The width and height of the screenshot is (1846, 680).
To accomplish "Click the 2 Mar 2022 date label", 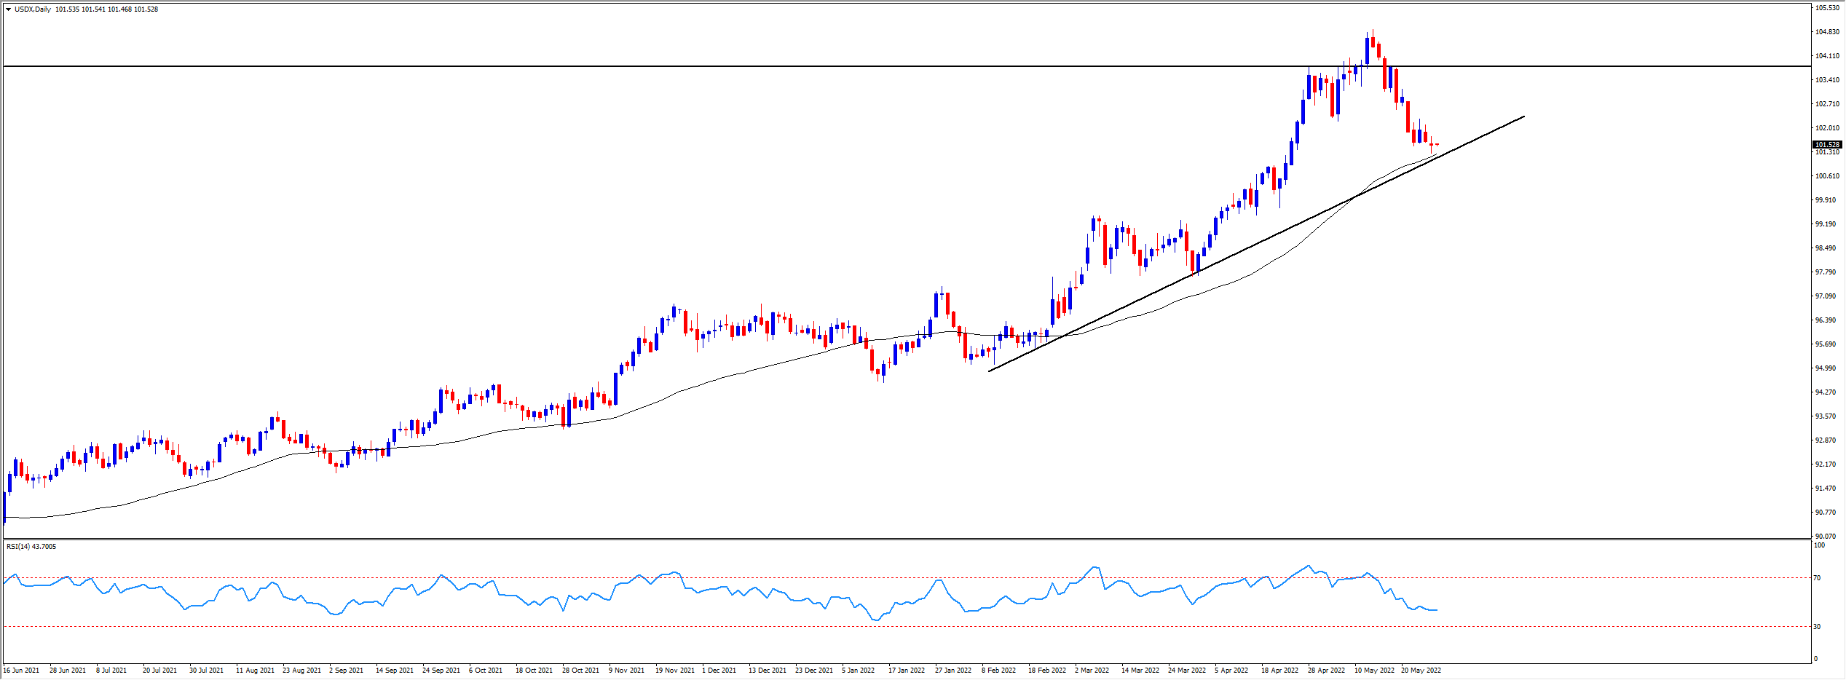I will 1092,671.
